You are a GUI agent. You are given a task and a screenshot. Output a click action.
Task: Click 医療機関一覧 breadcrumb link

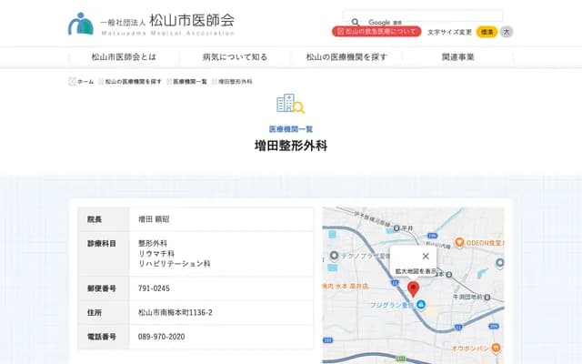(191, 82)
